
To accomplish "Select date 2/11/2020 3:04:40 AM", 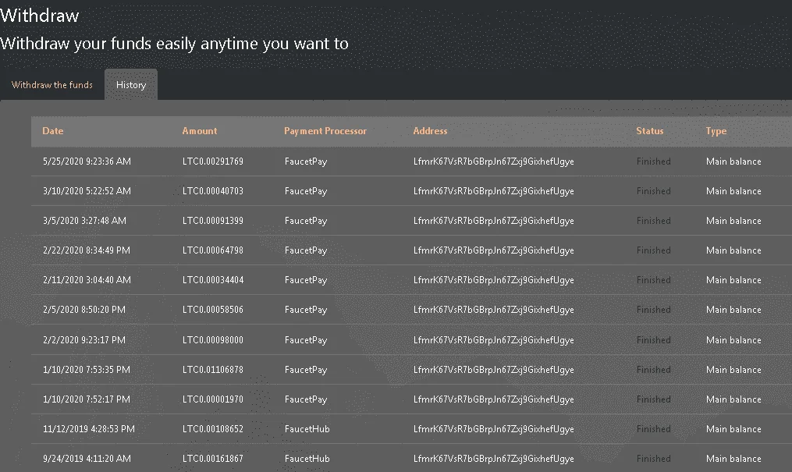I will tap(87, 279).
